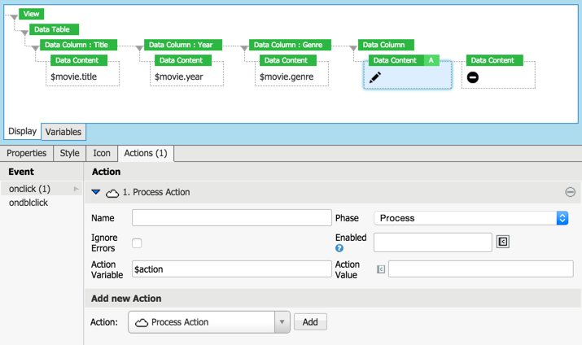
Task: Open the Enabled expression editor icon
Action: [x=503, y=242]
